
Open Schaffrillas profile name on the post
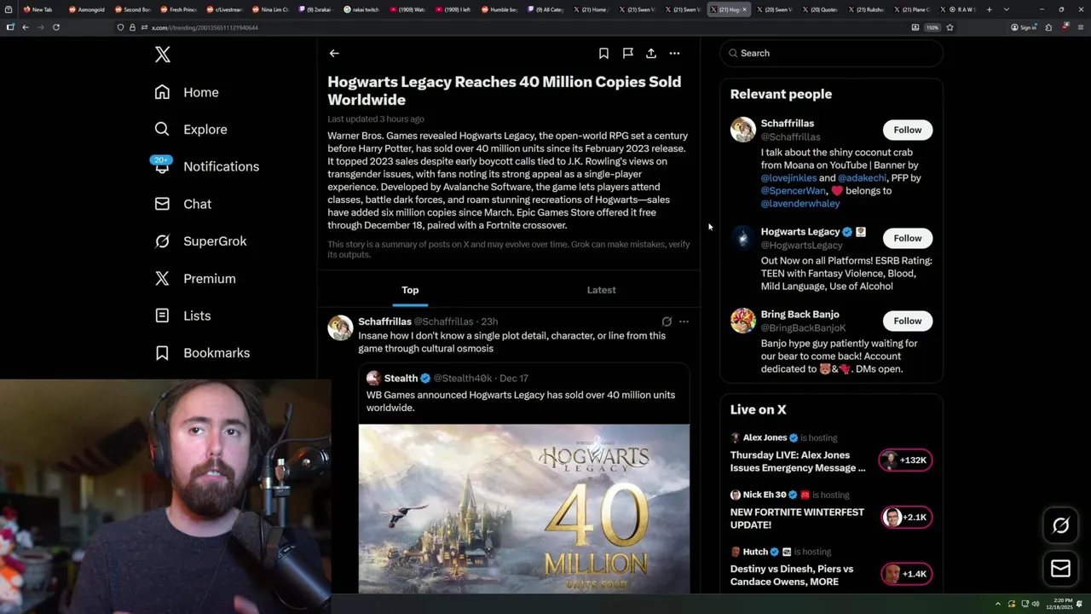(384, 321)
